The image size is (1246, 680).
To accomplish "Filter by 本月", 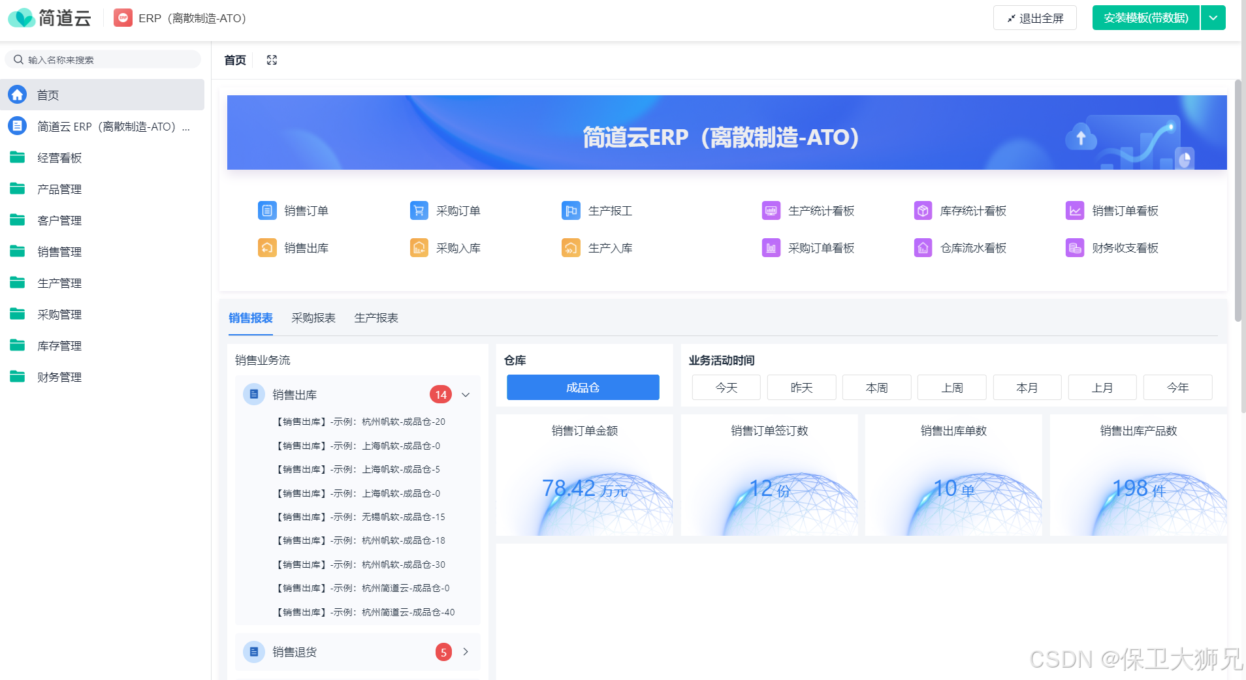I will click(1027, 387).
